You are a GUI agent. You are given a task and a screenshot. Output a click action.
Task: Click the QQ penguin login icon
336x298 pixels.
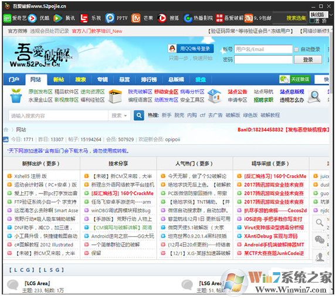pyautogui.click(x=172, y=49)
